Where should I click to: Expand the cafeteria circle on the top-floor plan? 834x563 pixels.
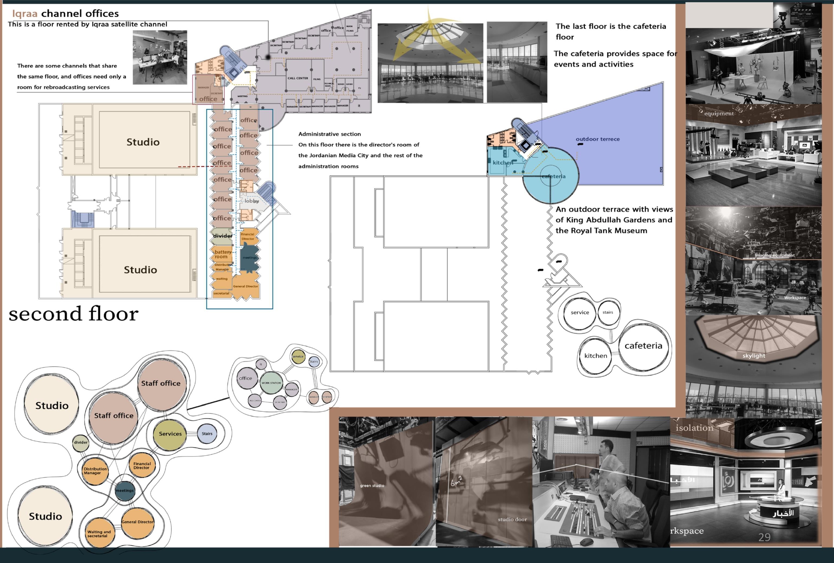click(554, 176)
